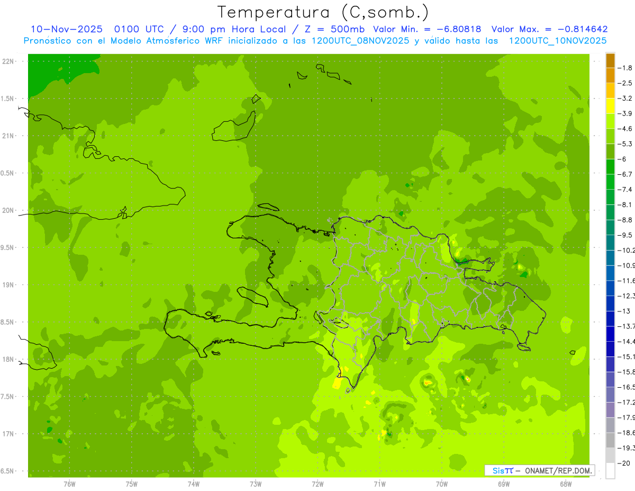Click the "76W" longitude label

point(69,484)
